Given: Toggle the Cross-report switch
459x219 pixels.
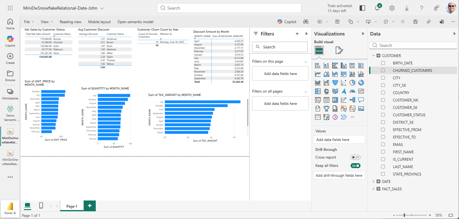Looking at the screenshot, I should pos(355,157).
